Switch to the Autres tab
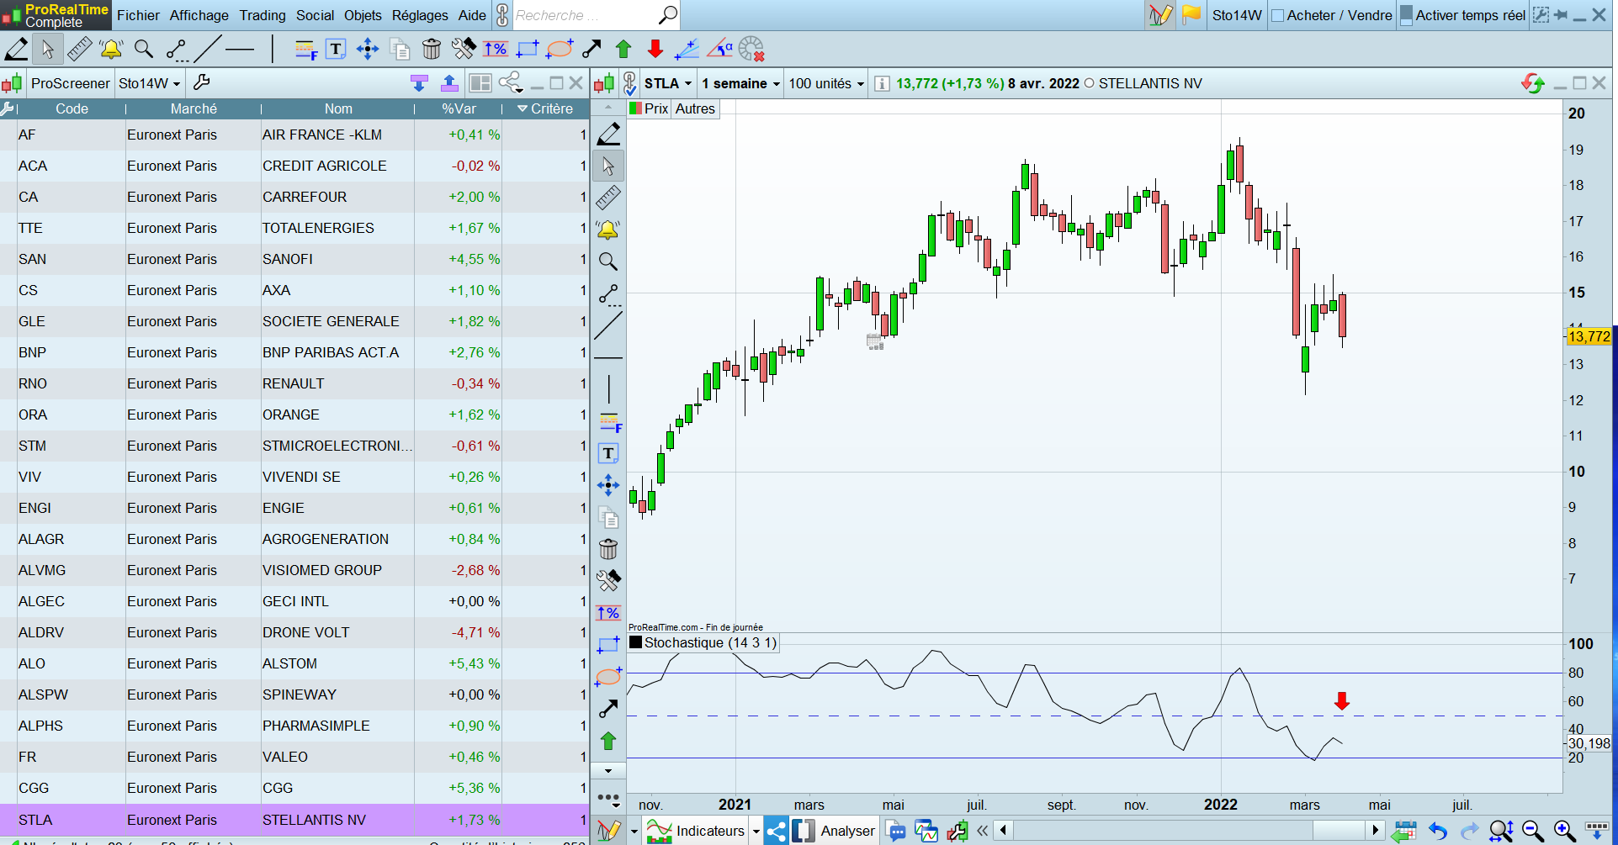 (695, 108)
